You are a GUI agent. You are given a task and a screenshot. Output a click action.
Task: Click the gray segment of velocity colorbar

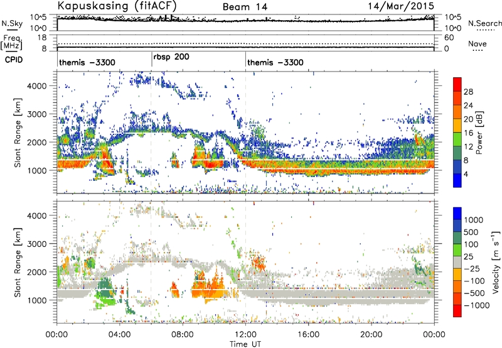457,263
